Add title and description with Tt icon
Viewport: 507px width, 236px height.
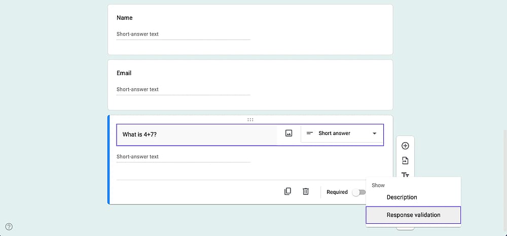[405, 175]
